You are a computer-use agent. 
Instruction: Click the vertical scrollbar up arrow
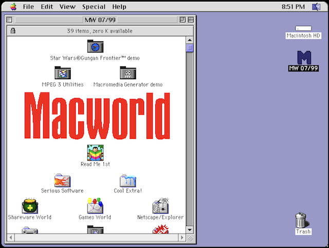(190, 40)
